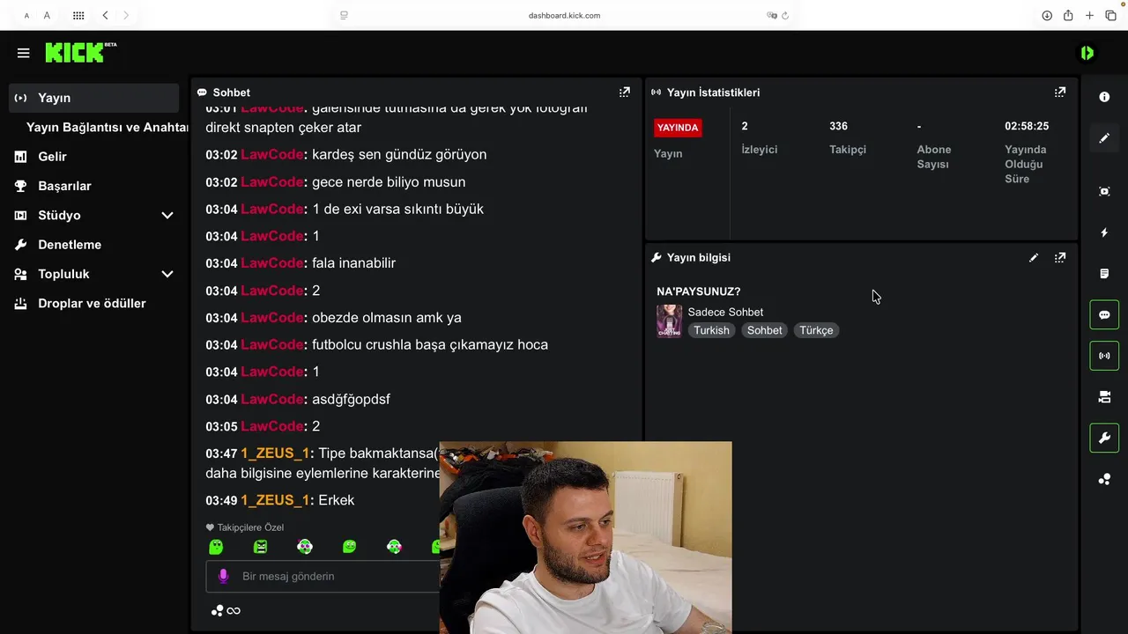Pop out the Yayın İstatistikleri panel
Viewport: 1128px width, 634px height.
coord(1060,92)
